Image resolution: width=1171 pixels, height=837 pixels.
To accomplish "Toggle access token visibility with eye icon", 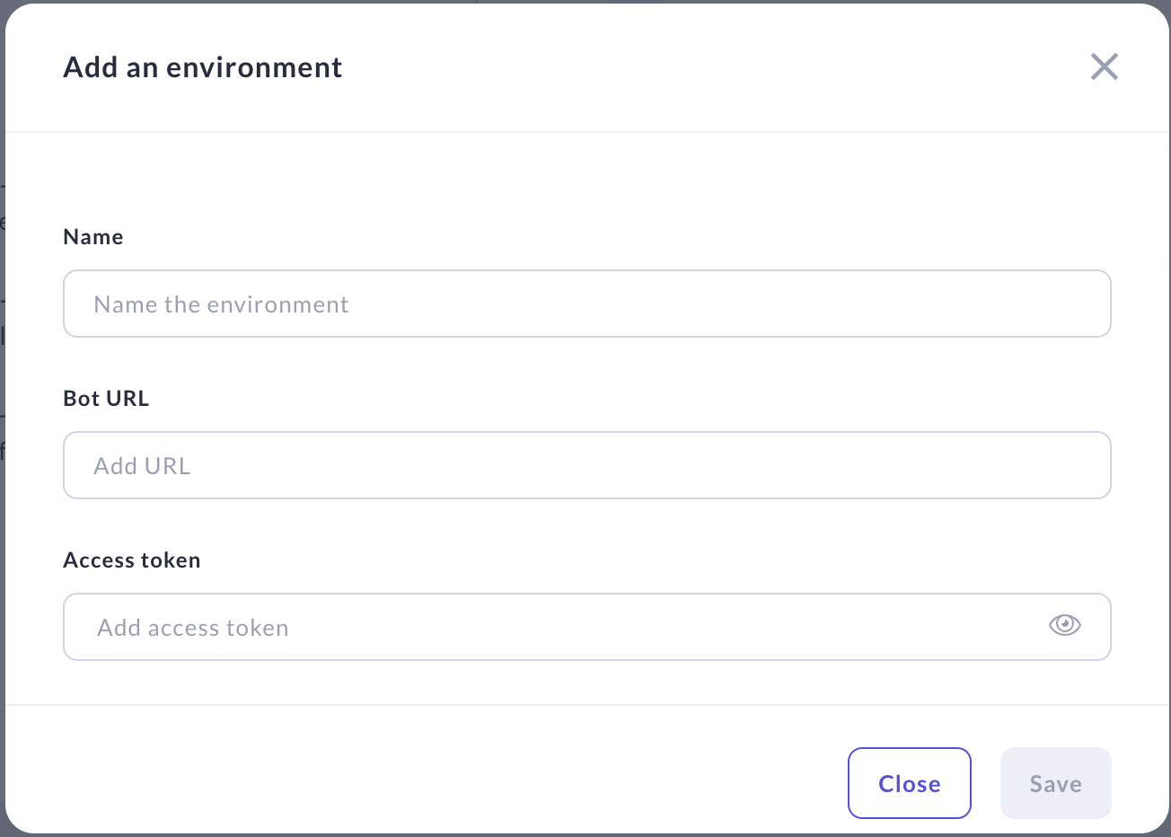I will click(x=1064, y=625).
